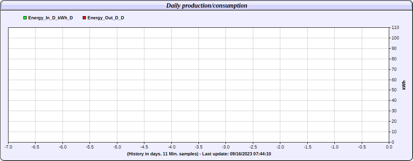413x161 pixels.
Task: Click the 40 y-axis value
Action: (394, 101)
